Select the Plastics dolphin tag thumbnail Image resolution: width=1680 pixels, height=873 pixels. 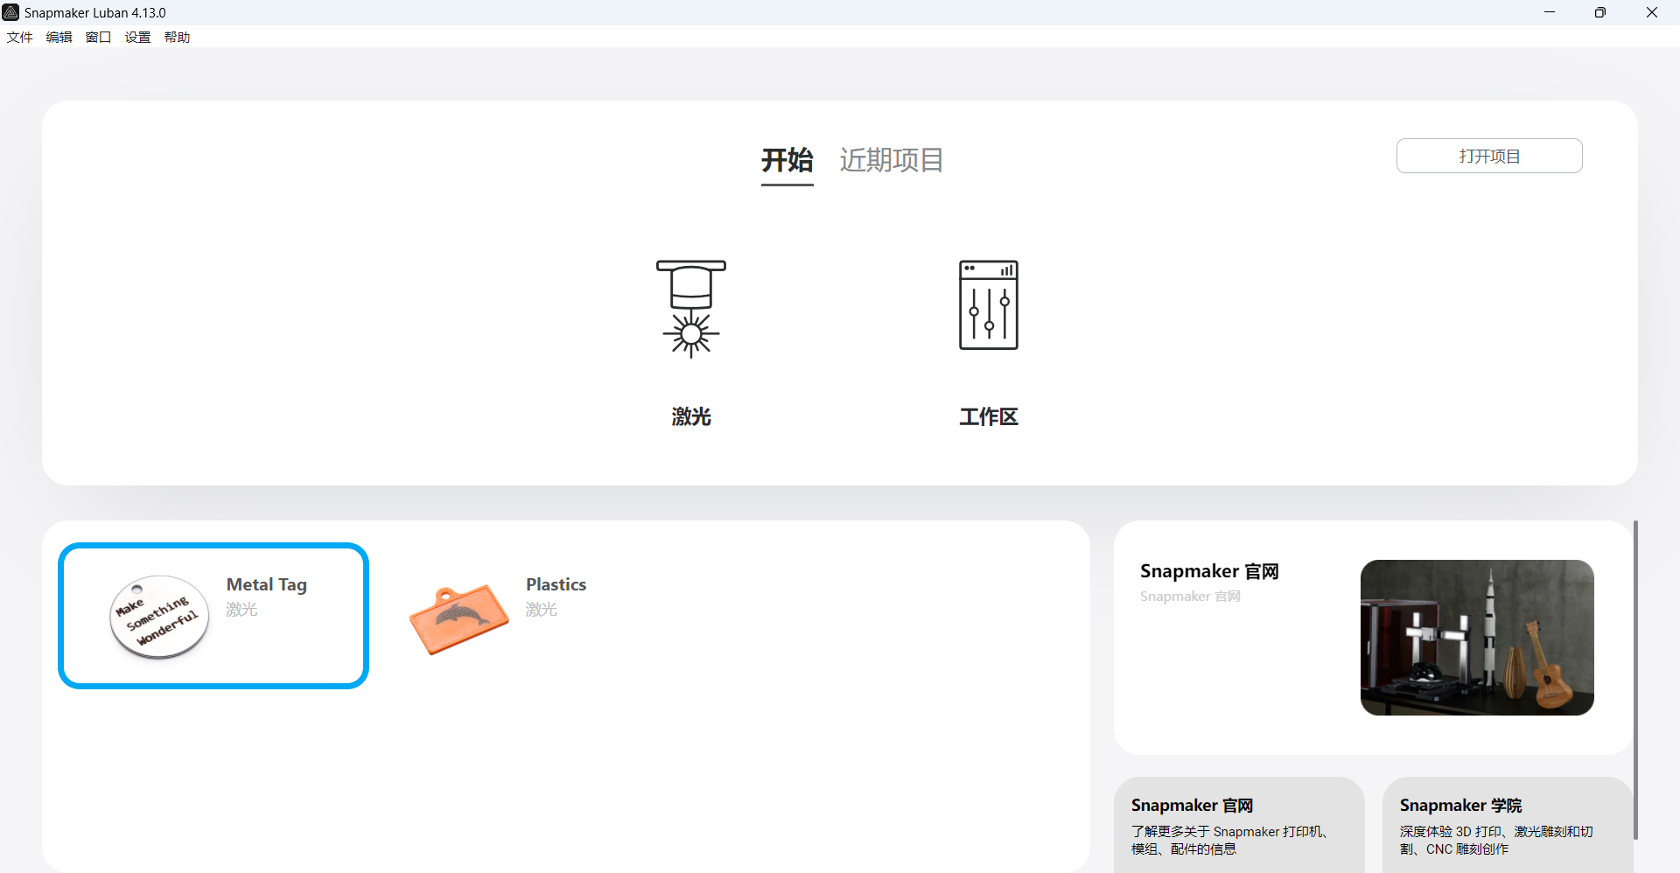(458, 619)
